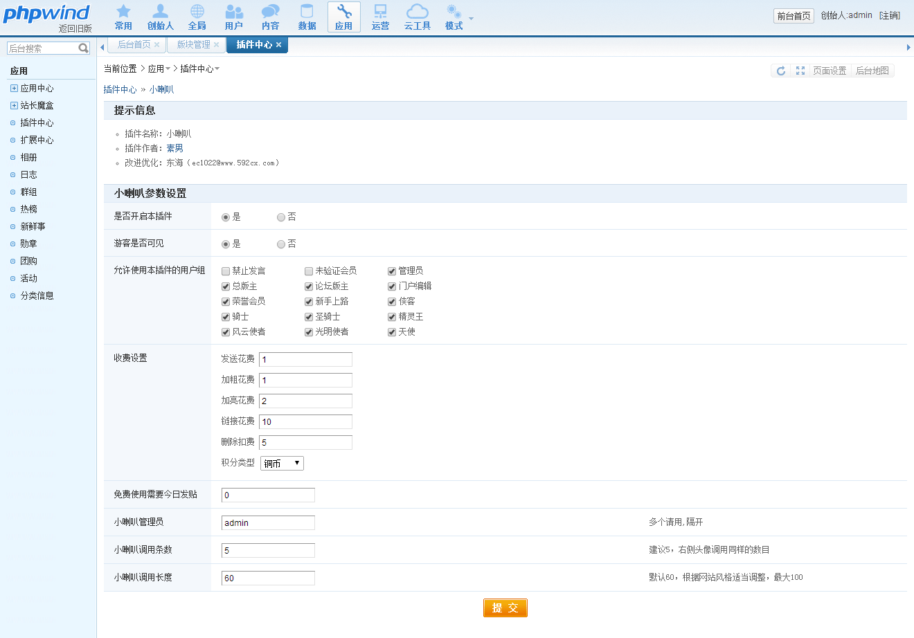Uncheck the 门户编辑 user group
Image resolution: width=914 pixels, height=638 pixels.
(x=392, y=286)
